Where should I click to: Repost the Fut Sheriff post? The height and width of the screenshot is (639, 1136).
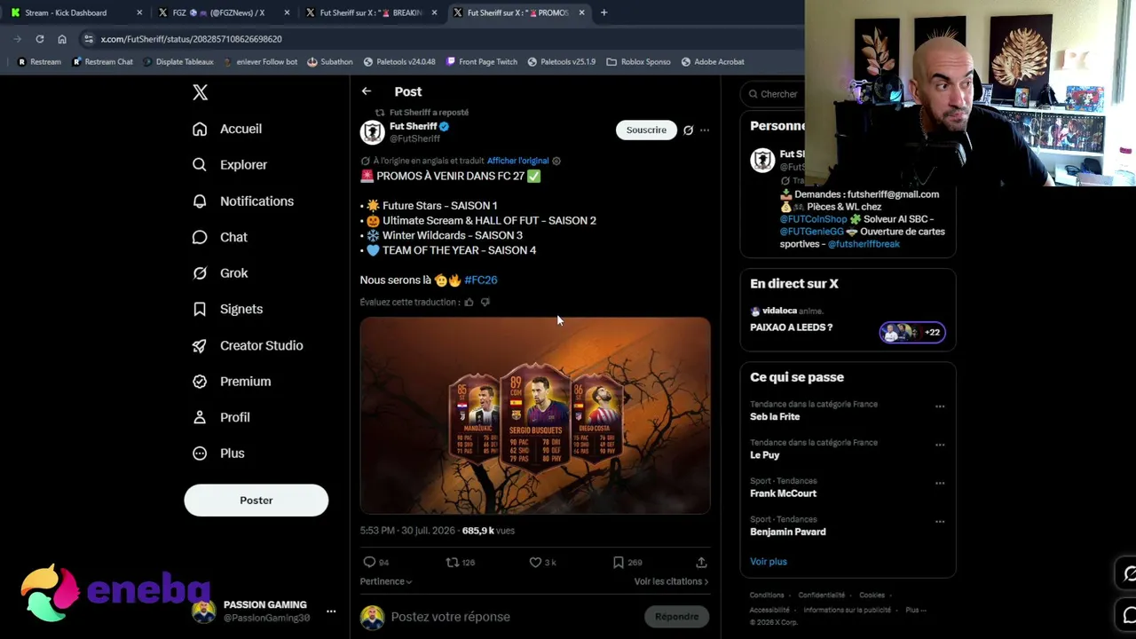pyautogui.click(x=452, y=562)
